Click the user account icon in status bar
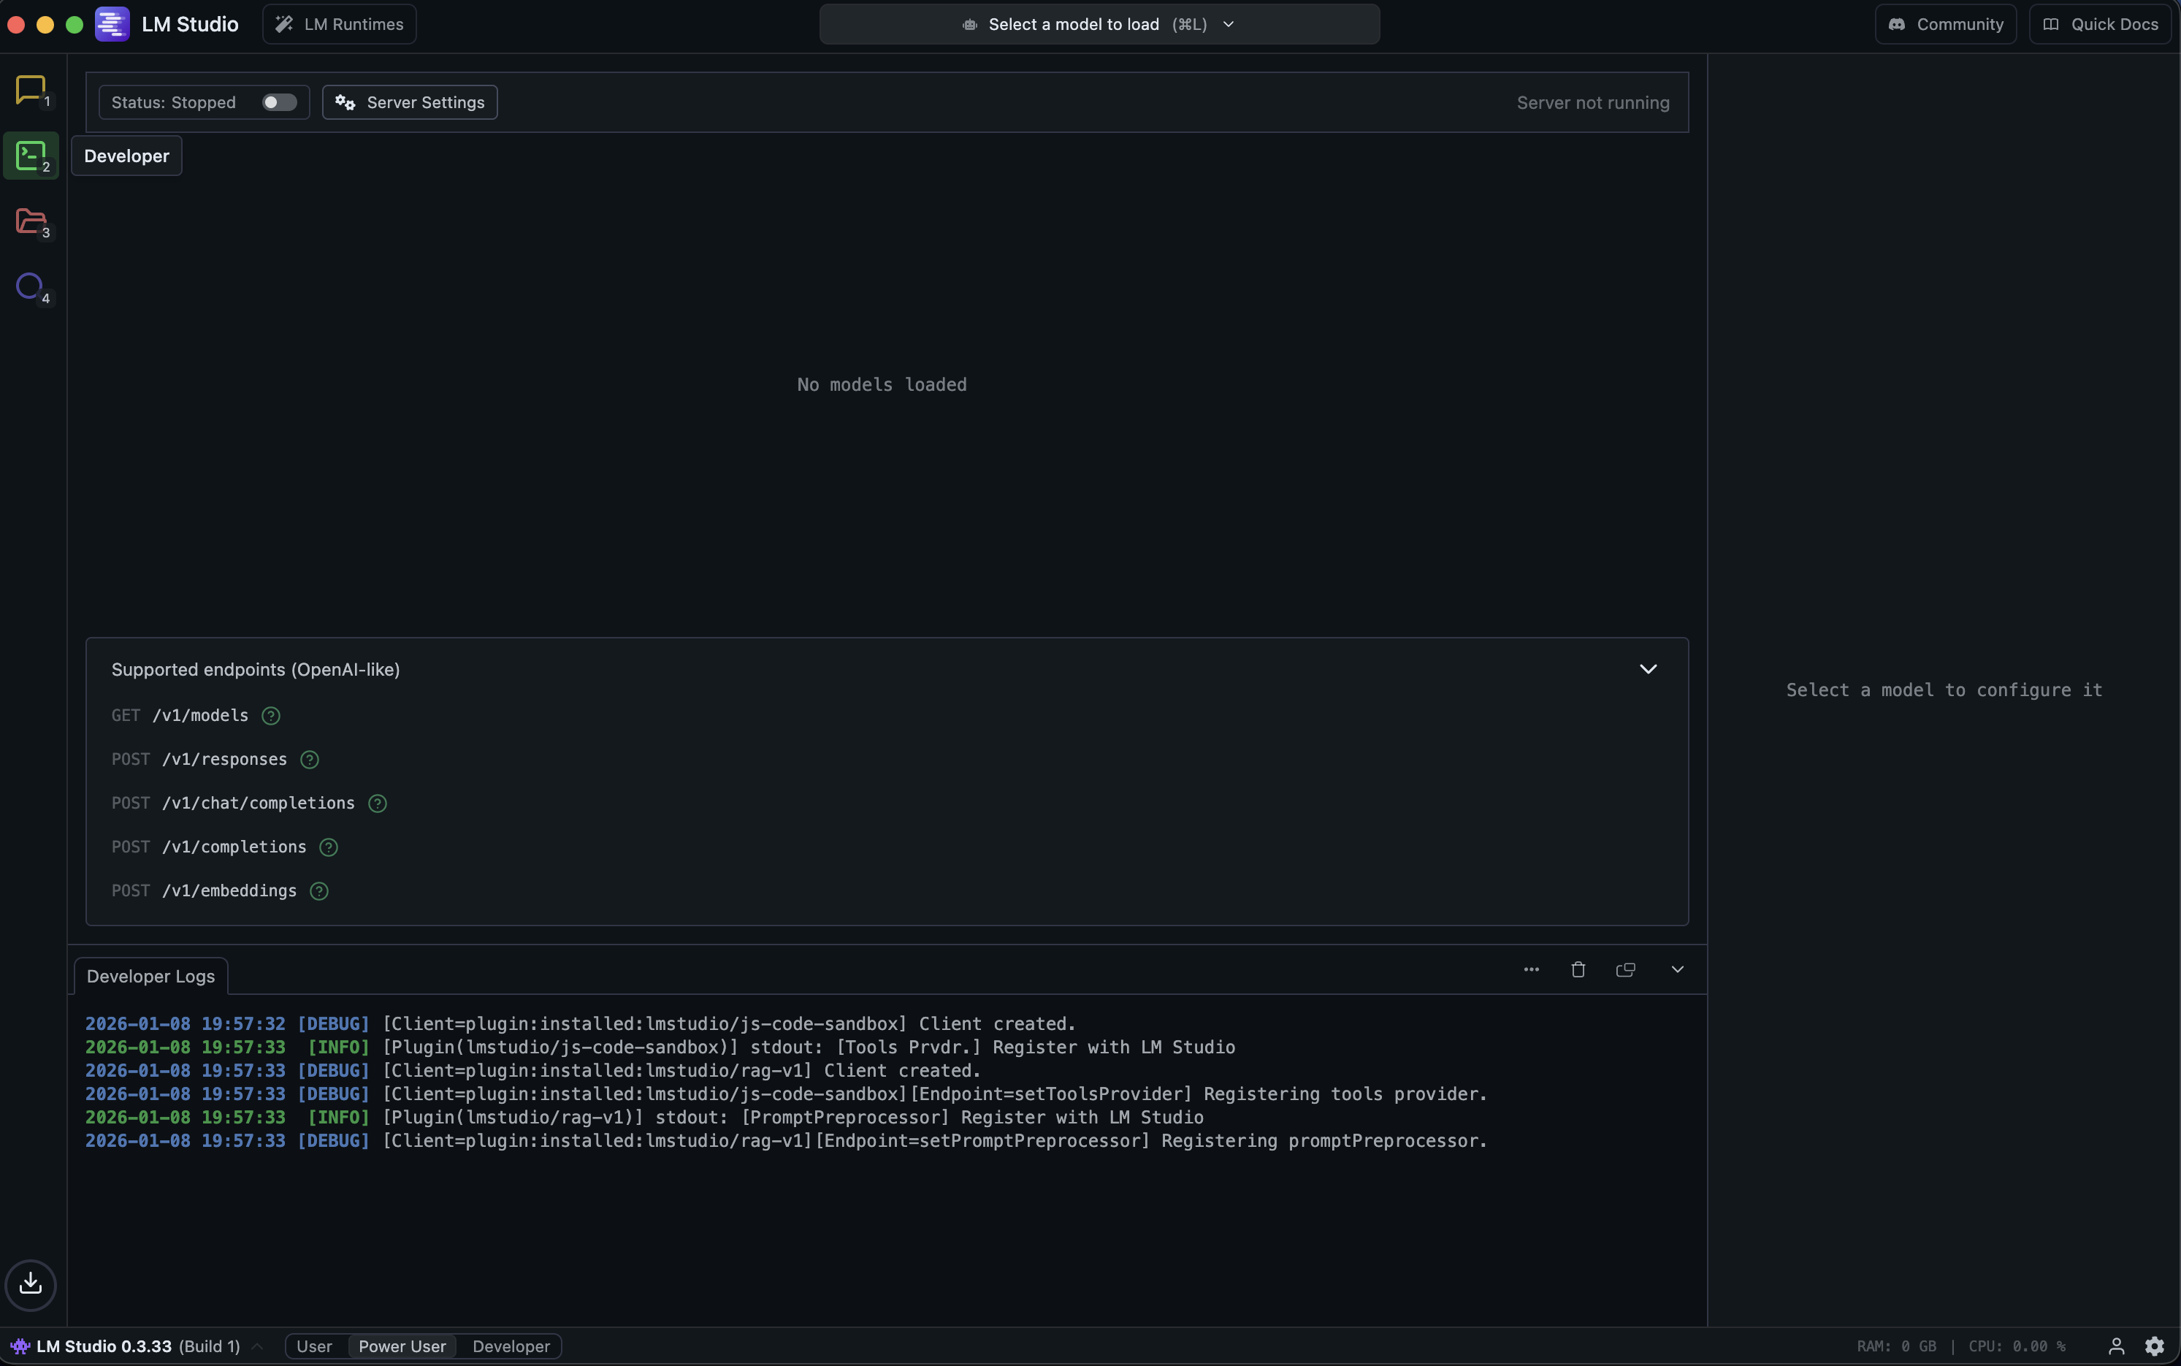The height and width of the screenshot is (1366, 2181). tap(2116, 1346)
